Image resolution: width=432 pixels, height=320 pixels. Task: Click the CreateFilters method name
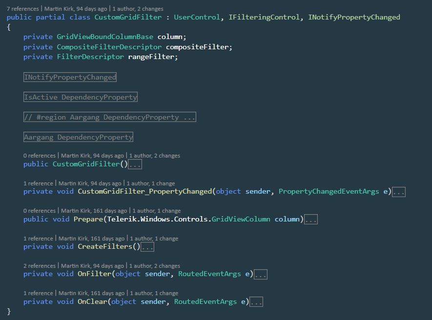[105, 246]
